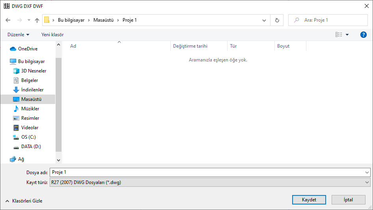Viewport: 373px width, 210px height.
Task: Open 3D Nesneler folder
Action: tap(34, 71)
